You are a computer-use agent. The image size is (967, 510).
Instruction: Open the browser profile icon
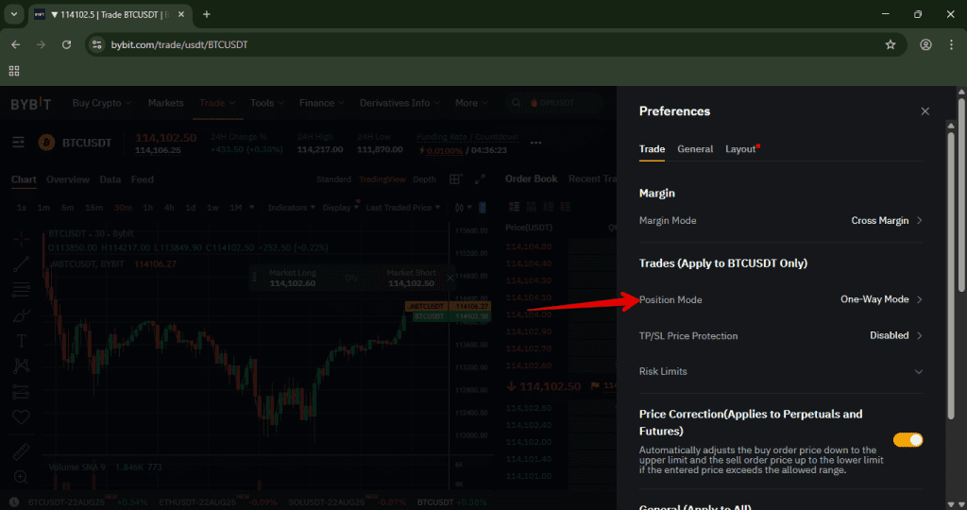click(925, 44)
